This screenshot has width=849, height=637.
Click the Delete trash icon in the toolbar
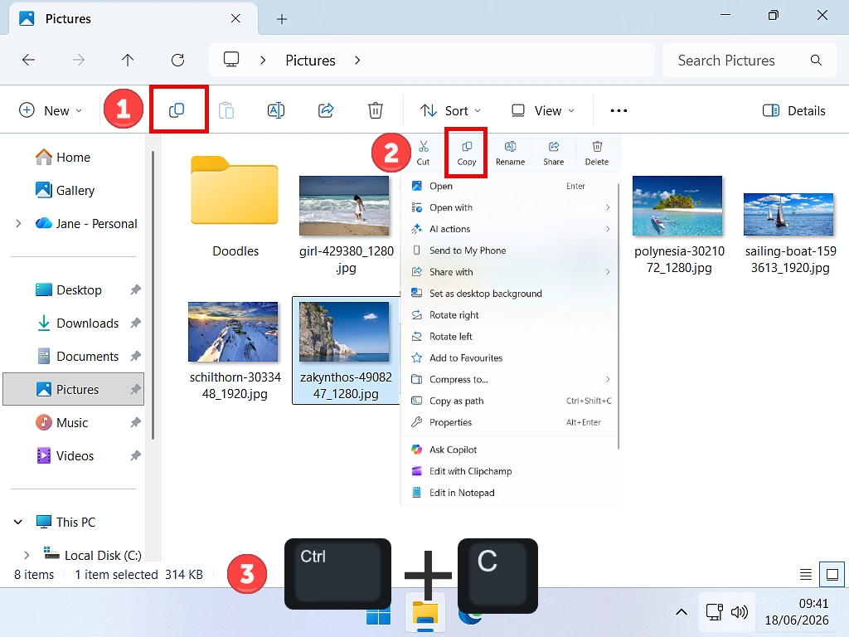pyautogui.click(x=376, y=110)
